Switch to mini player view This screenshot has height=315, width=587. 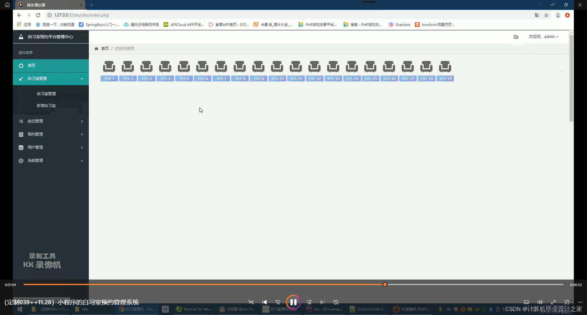coord(567,302)
